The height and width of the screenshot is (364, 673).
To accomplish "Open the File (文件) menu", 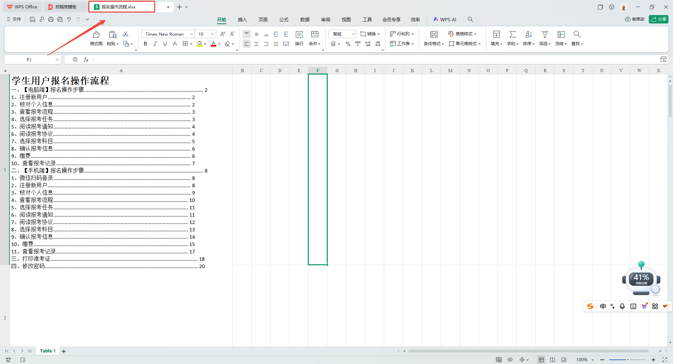I will (14, 19).
